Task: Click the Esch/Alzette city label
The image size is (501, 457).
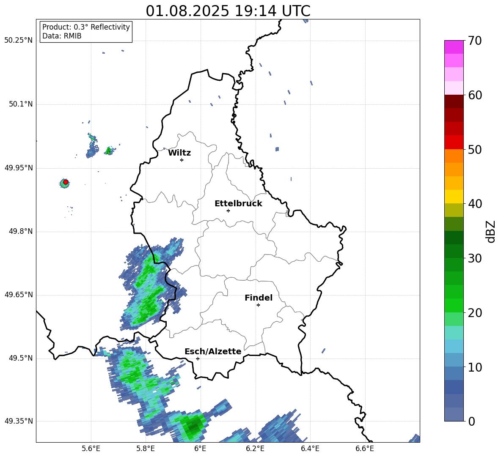Action: click(x=213, y=351)
